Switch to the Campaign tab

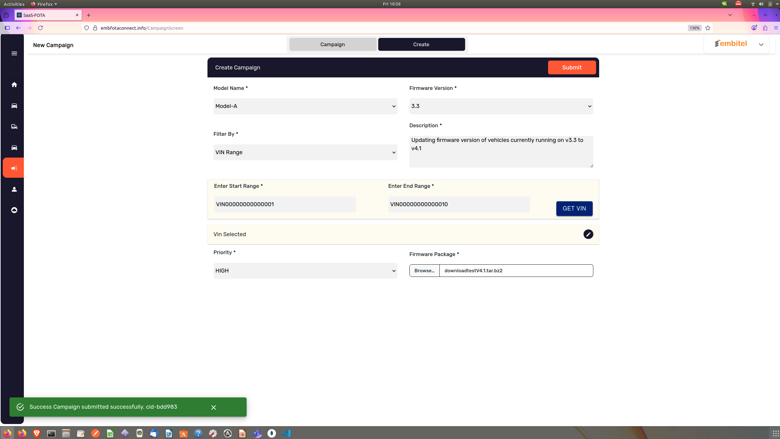point(333,44)
